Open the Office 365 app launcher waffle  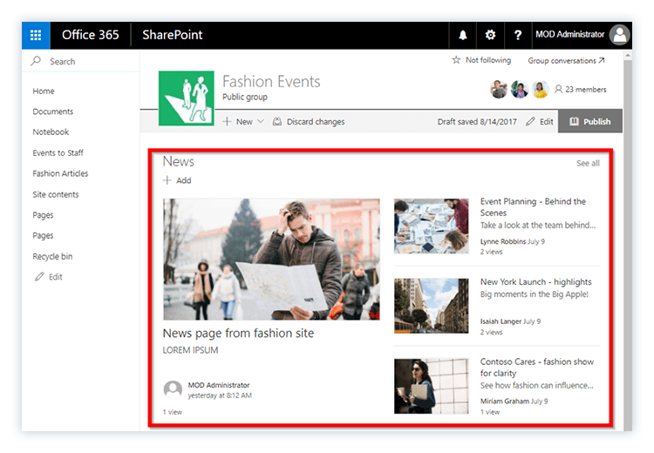click(36, 35)
